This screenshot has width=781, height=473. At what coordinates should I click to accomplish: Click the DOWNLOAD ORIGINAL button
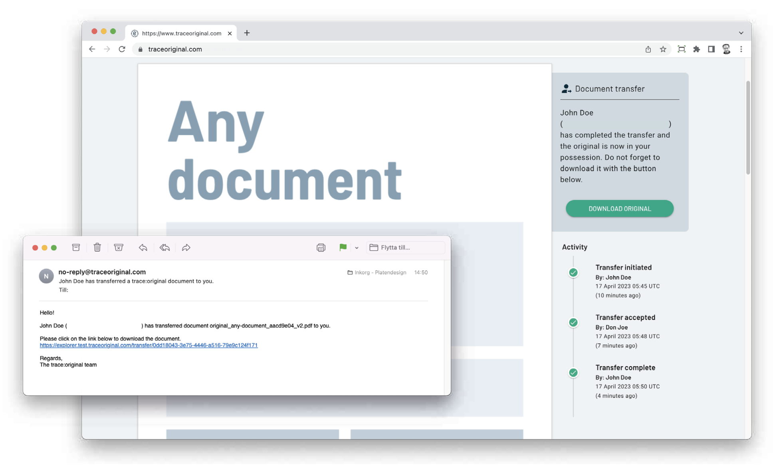[x=619, y=209]
